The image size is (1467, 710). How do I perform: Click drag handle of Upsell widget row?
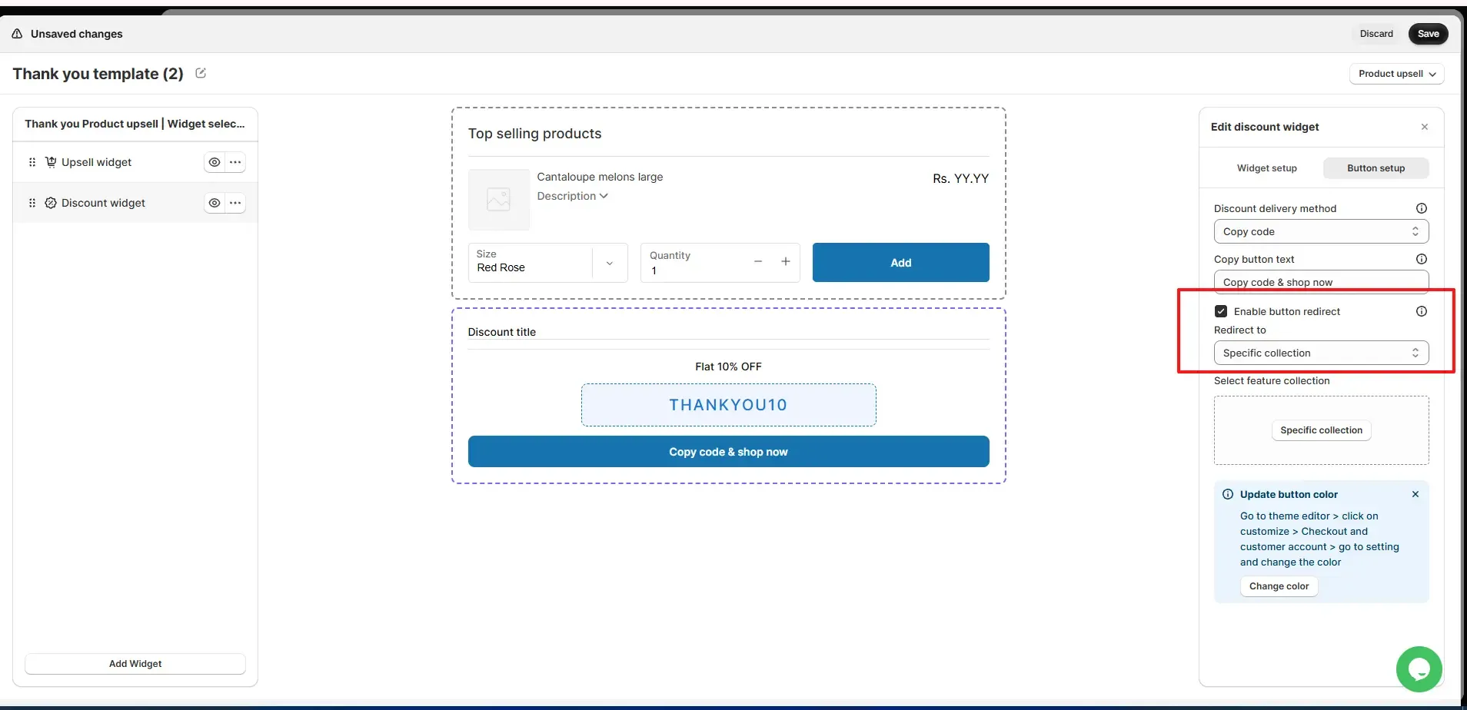(32, 162)
